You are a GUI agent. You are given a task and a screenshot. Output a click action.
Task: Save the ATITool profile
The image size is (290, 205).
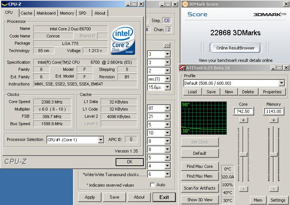pyautogui.click(x=211, y=92)
